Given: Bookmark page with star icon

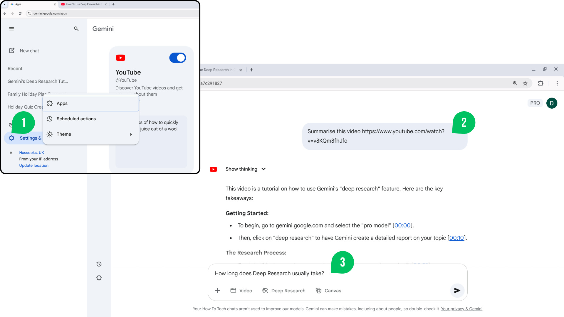Looking at the screenshot, I should 525,83.
